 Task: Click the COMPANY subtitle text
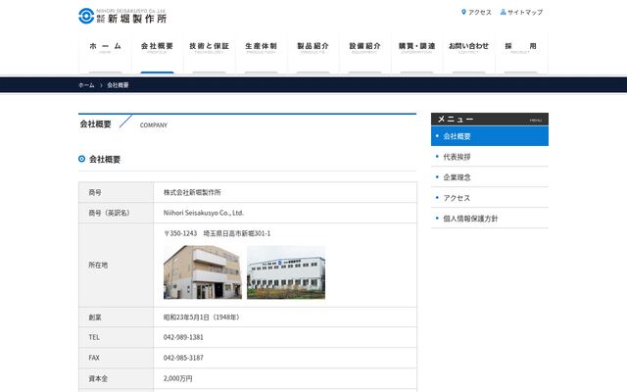click(154, 125)
